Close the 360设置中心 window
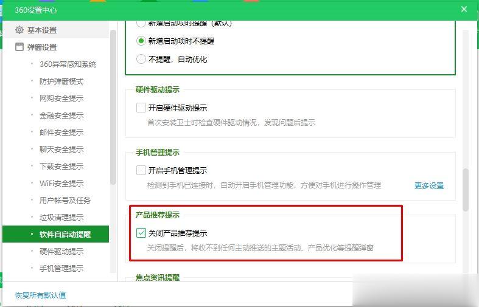This screenshot has height=307, width=479. tap(464, 10)
